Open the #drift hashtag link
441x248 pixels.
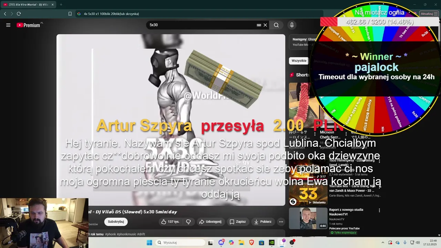[x=141, y=234]
